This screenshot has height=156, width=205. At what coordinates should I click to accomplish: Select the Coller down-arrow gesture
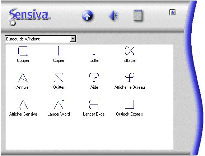[94, 51]
